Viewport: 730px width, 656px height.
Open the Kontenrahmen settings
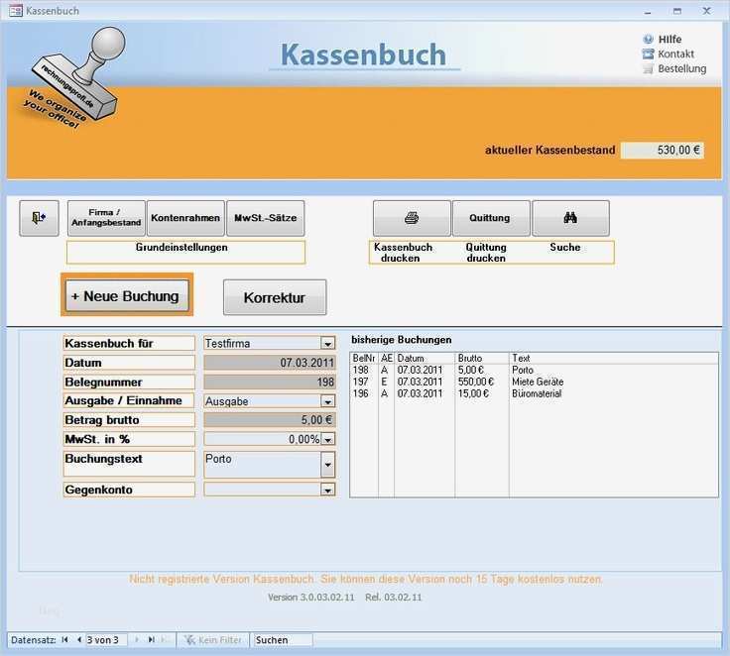click(x=185, y=218)
